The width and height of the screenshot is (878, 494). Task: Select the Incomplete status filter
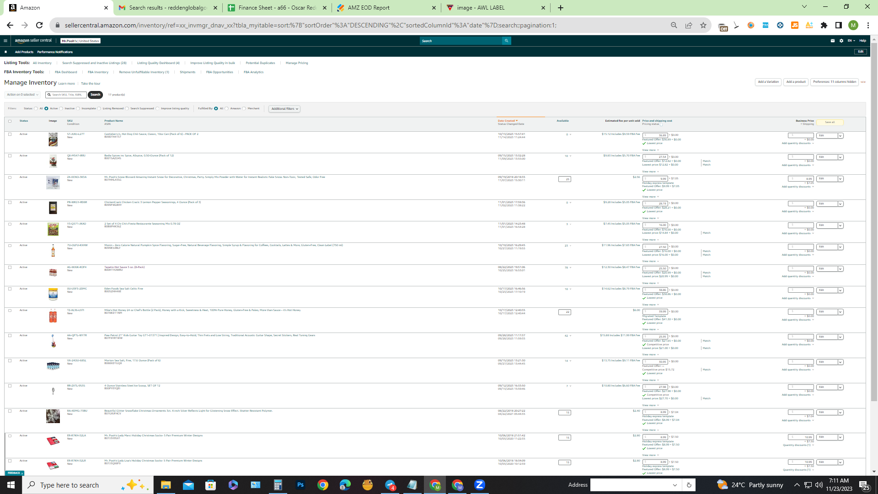[x=78, y=109]
